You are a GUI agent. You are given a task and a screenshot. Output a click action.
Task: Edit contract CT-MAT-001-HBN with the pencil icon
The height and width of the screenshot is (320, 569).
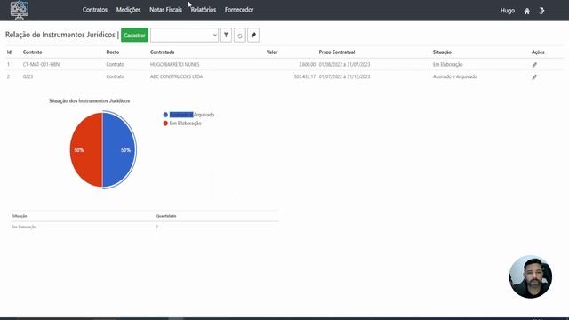coord(534,65)
